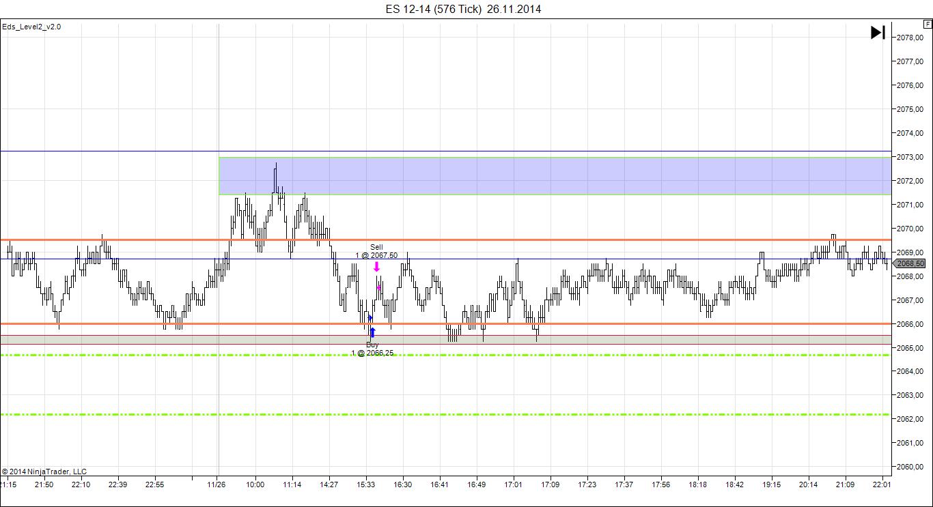The width and height of the screenshot is (933, 507).
Task: Click the 17:37 time axis label
Action: coord(624,484)
